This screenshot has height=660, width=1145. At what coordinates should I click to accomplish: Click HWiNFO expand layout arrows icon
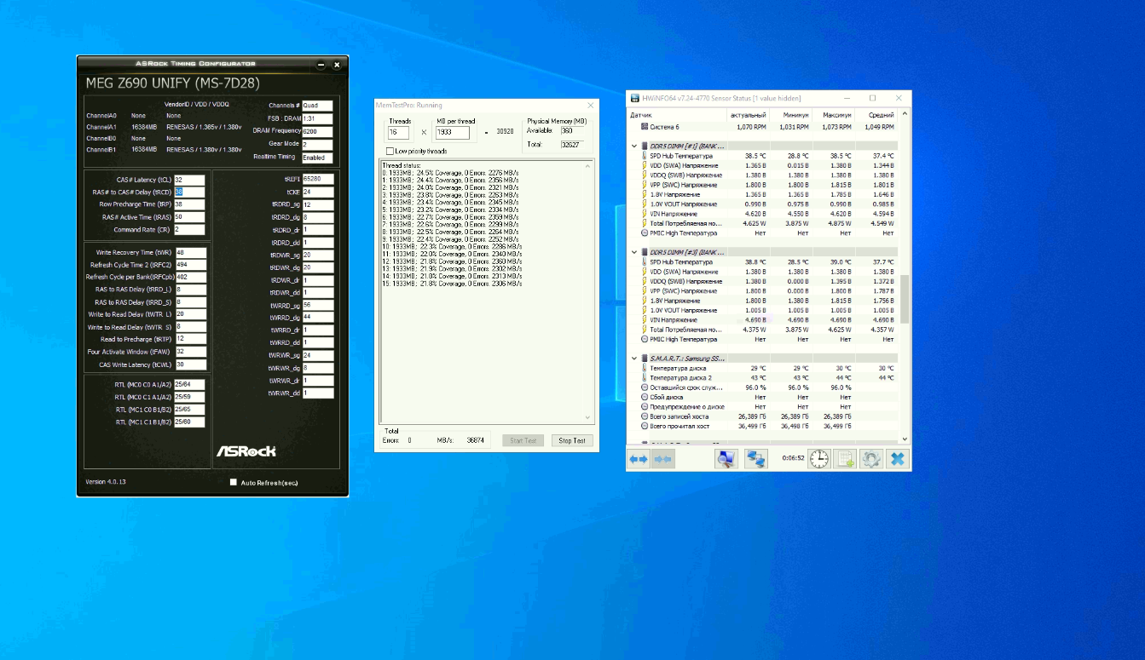pos(639,459)
